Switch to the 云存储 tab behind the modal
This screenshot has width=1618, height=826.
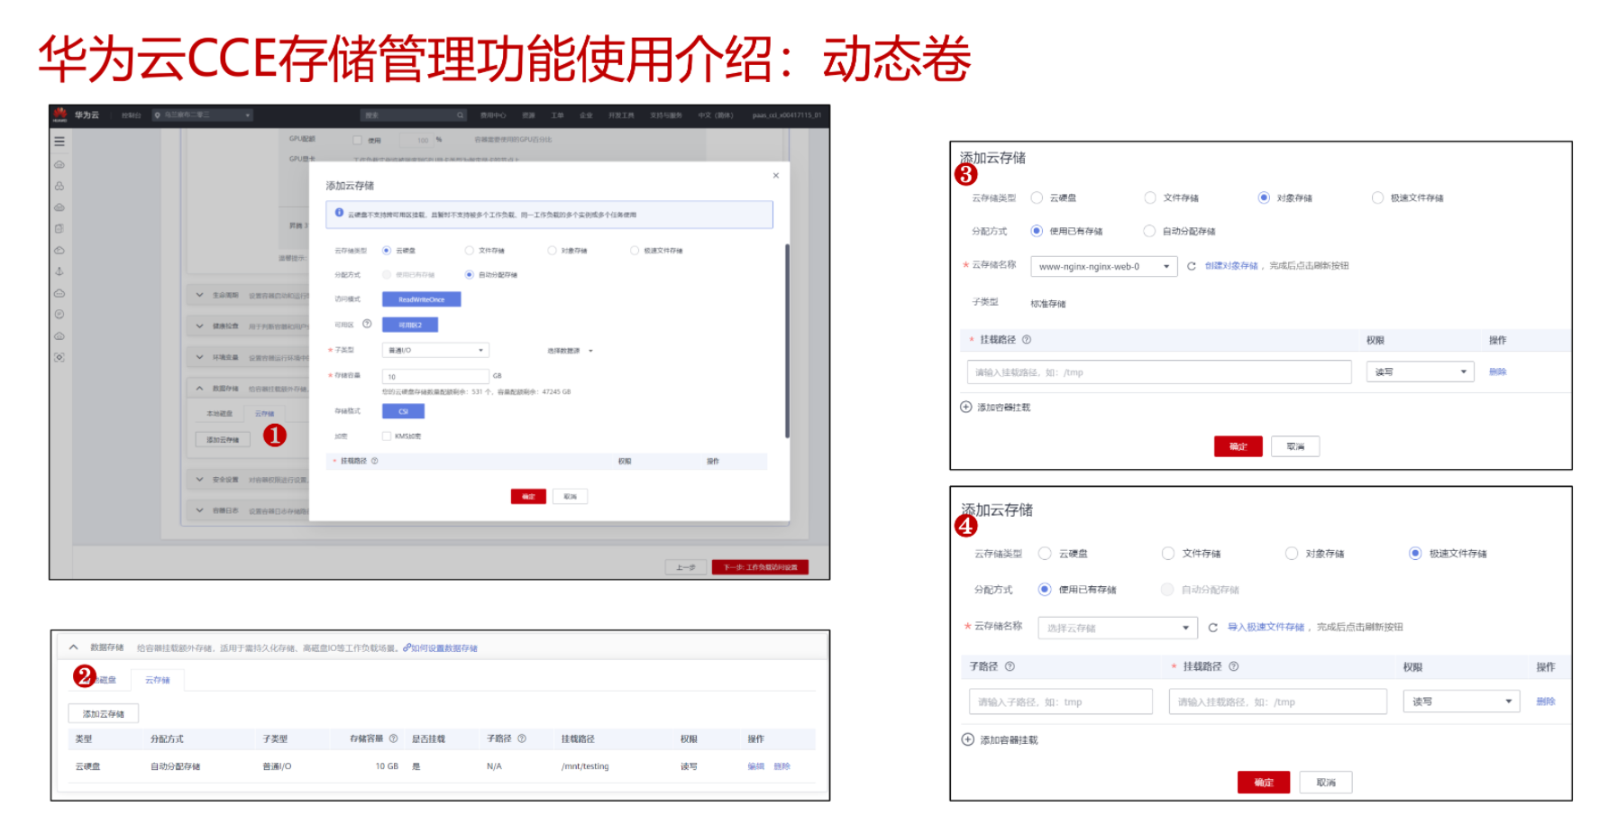264,414
